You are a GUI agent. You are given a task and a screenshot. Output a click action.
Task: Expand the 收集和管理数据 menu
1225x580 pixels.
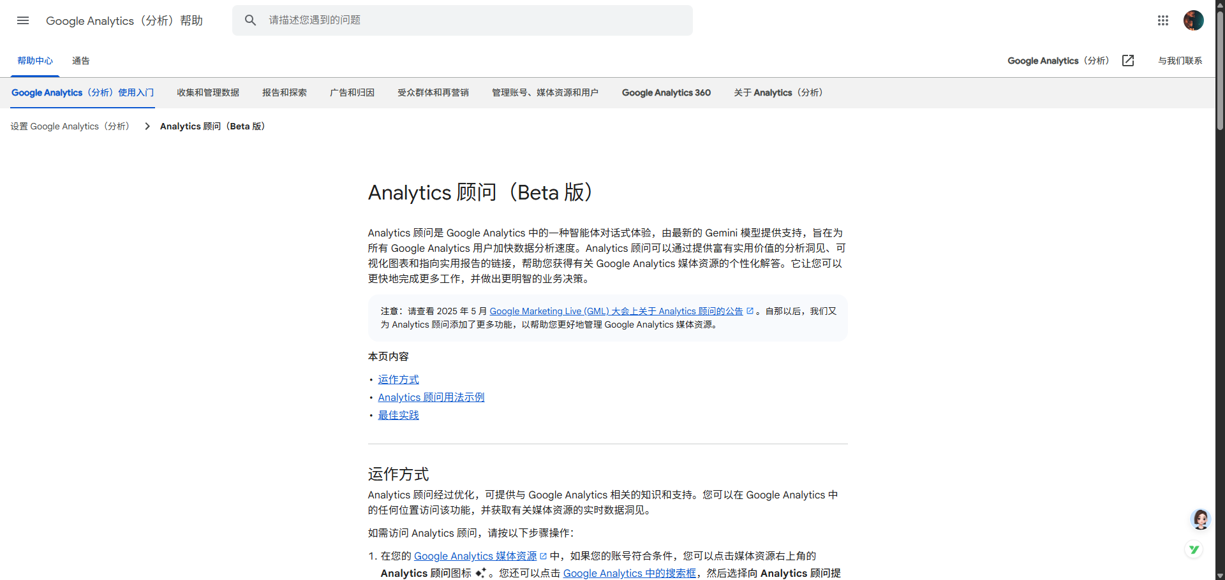tap(208, 92)
